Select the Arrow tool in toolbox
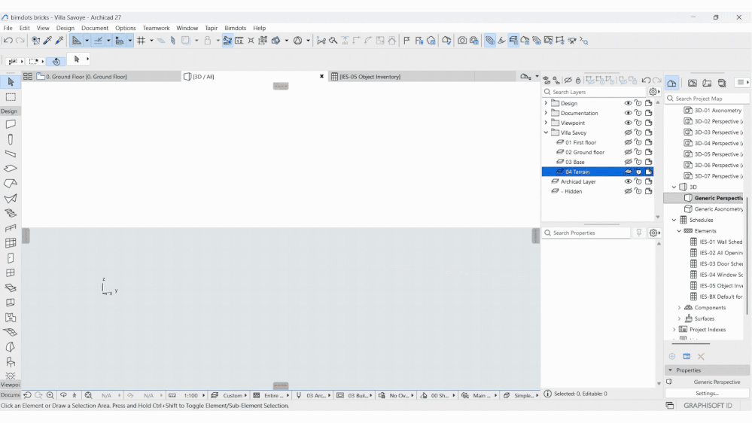Image resolution: width=752 pixels, height=423 pixels. [x=11, y=82]
